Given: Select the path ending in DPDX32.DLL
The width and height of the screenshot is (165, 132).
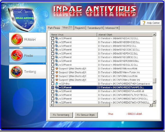Looking at the screenshot, I should pos(118,54).
